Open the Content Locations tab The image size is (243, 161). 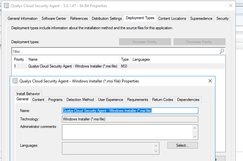172,19
